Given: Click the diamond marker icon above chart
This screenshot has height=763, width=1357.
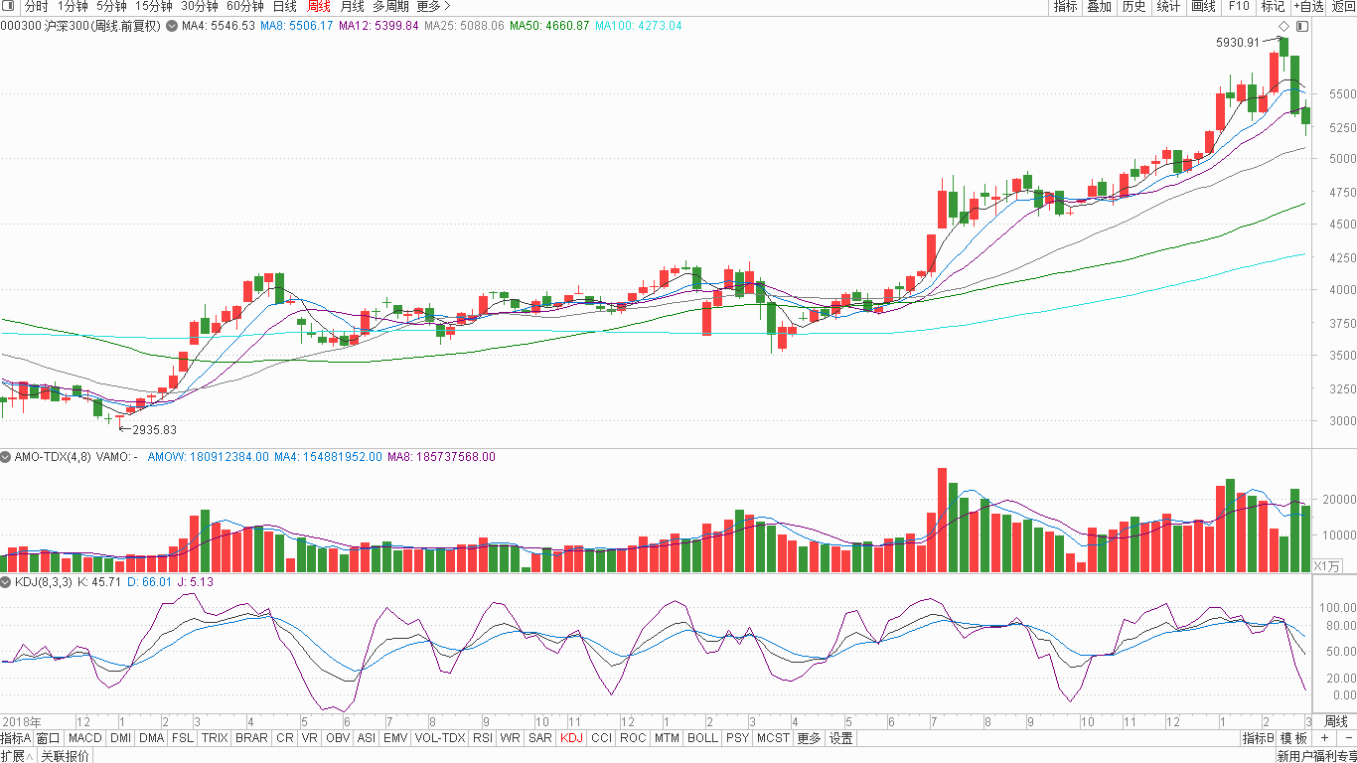Looking at the screenshot, I should (1283, 26).
